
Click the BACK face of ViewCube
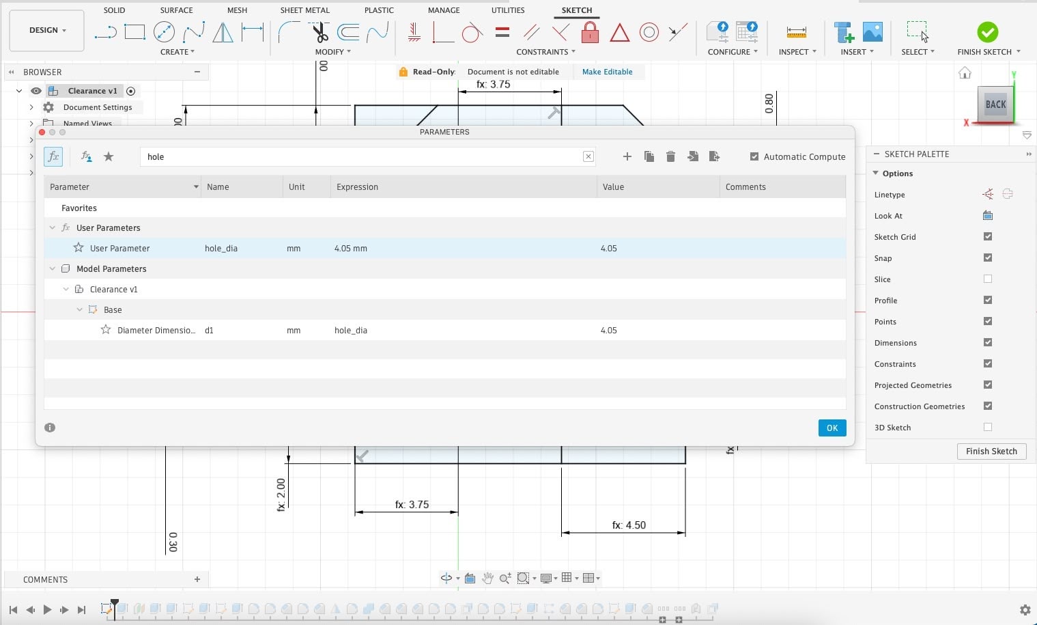tap(995, 105)
